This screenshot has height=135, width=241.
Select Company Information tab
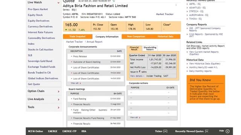tap(107, 37)
